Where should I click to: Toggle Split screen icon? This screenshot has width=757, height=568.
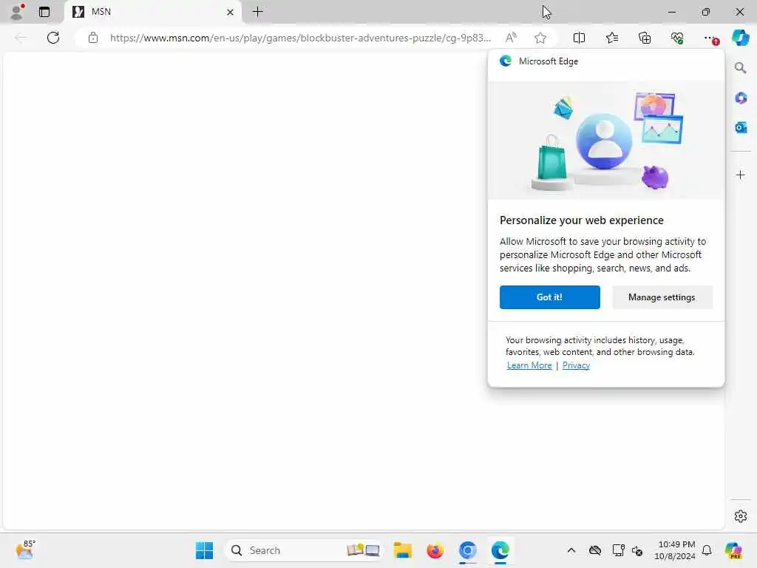(579, 38)
